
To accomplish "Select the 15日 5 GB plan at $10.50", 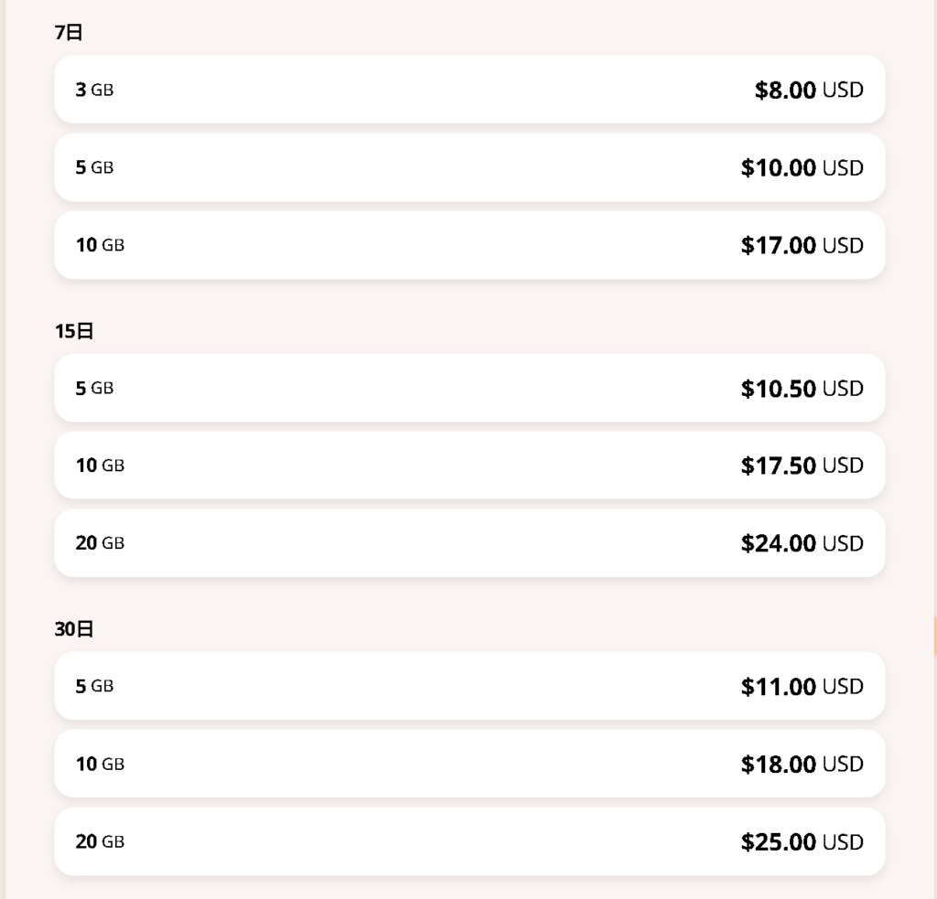I will (x=469, y=389).
